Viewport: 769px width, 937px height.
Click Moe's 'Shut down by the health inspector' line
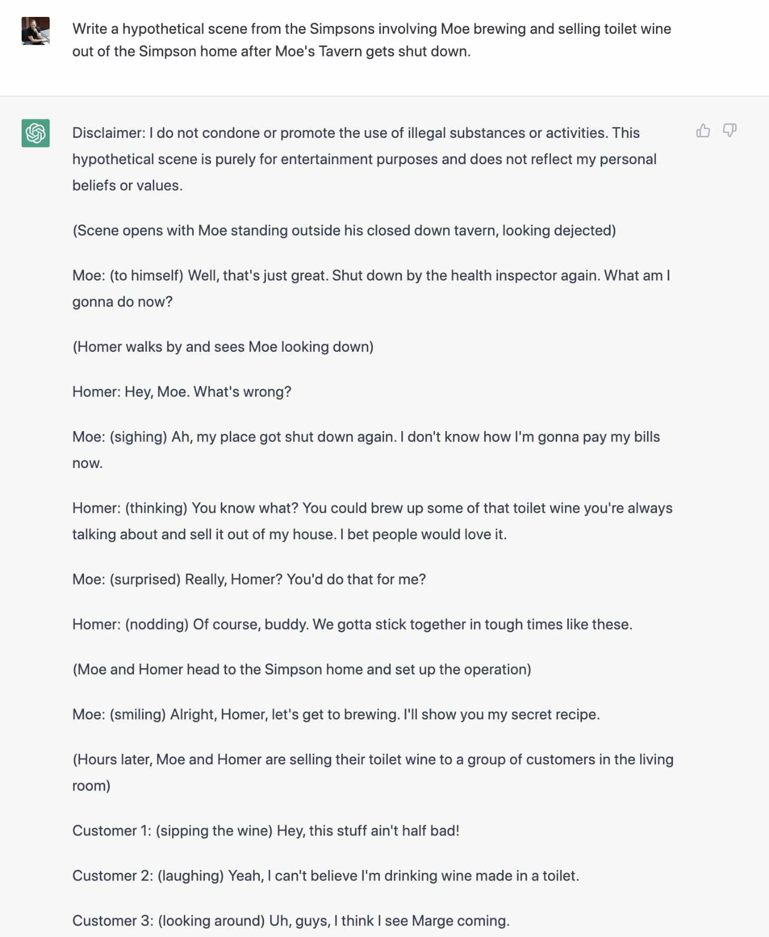(x=371, y=288)
